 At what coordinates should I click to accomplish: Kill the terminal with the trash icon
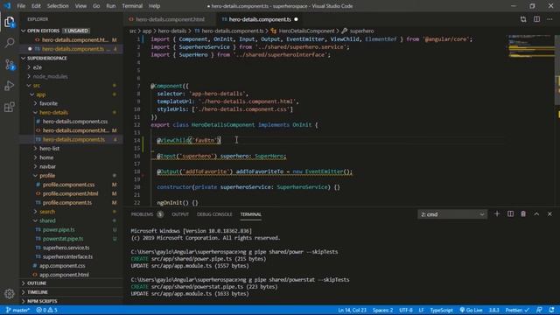pos(523,213)
